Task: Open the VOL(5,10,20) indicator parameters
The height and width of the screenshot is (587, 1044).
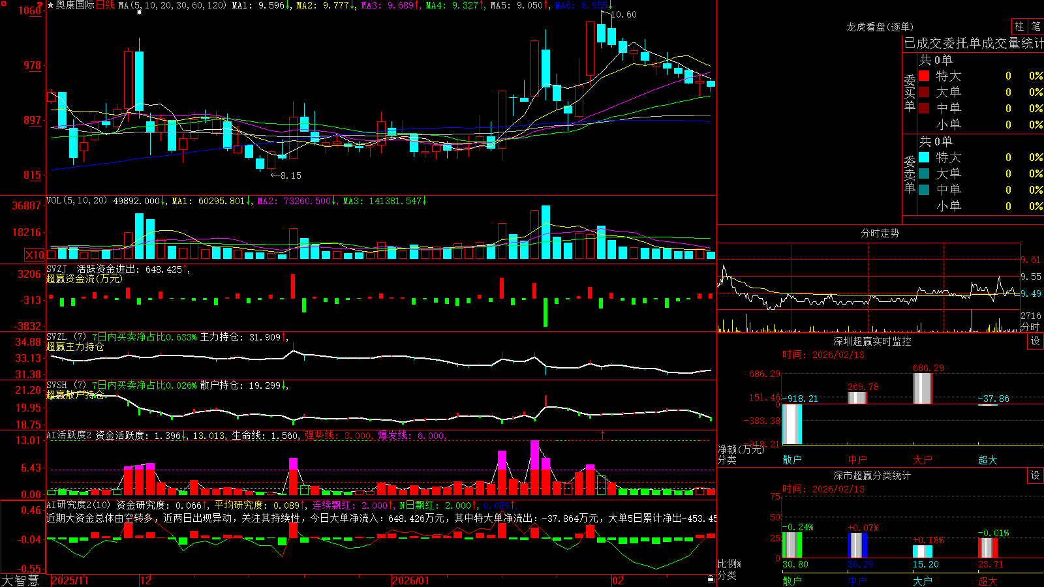Action: pos(76,201)
